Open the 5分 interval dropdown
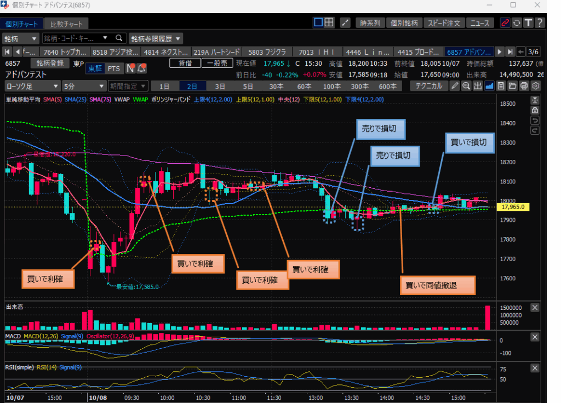Screen dimensions: 561x403 coord(84,86)
